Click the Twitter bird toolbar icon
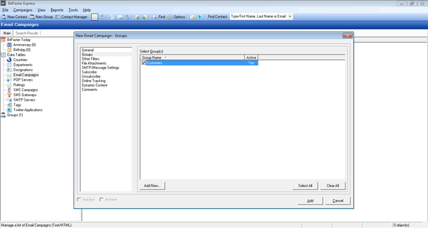The width and height of the screenshot is (428, 228). (x=200, y=17)
